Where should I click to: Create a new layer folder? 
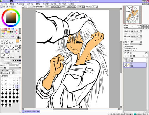131,53
